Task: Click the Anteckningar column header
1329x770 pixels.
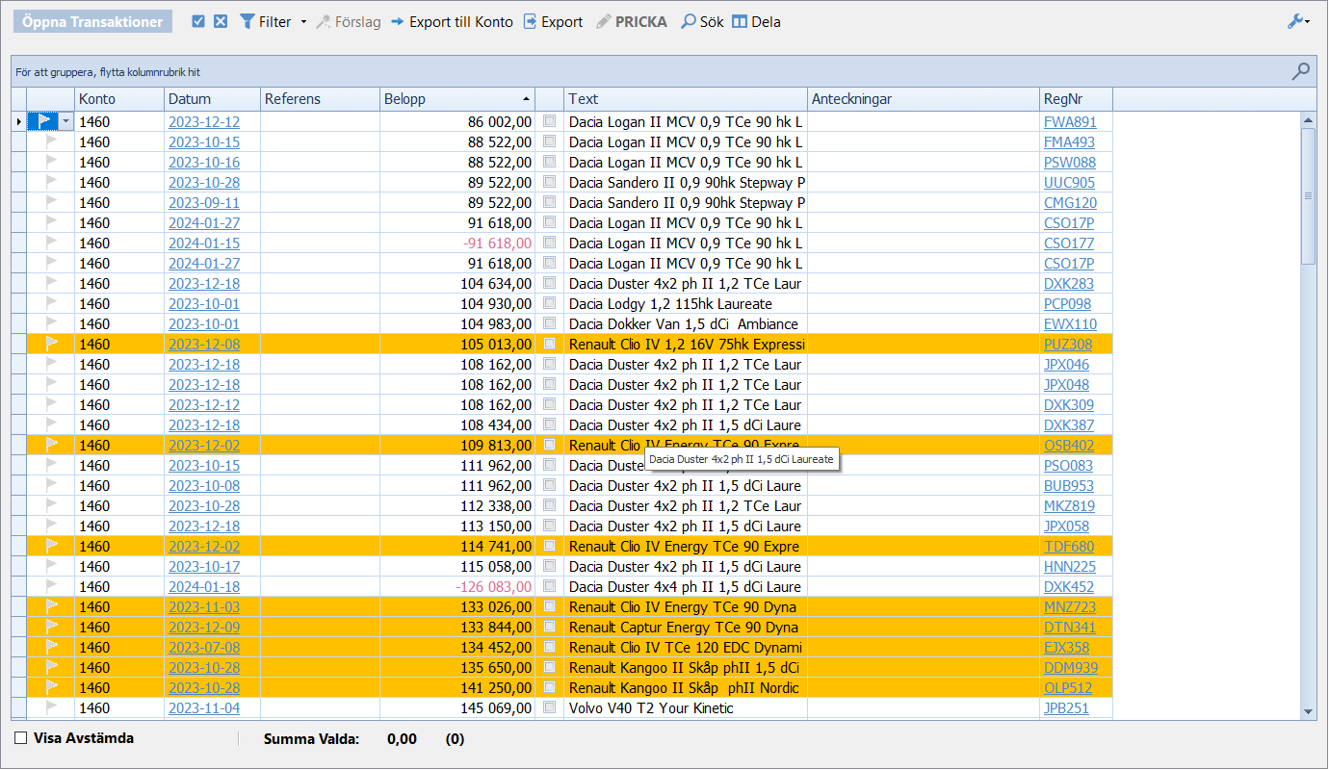Action: point(924,98)
